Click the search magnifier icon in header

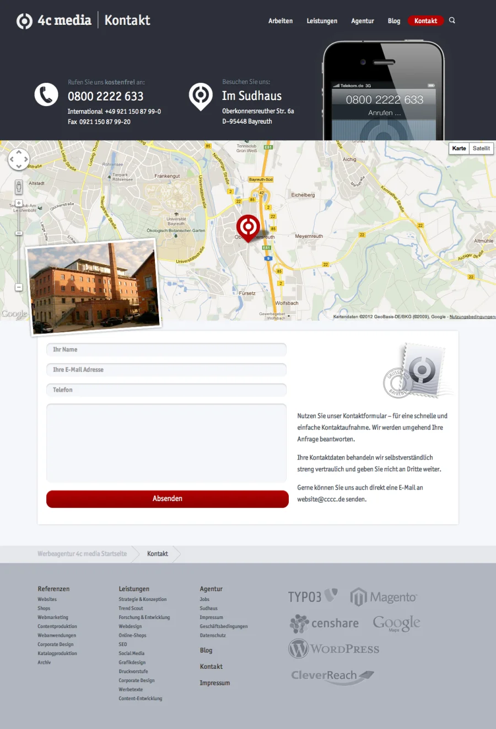click(452, 20)
